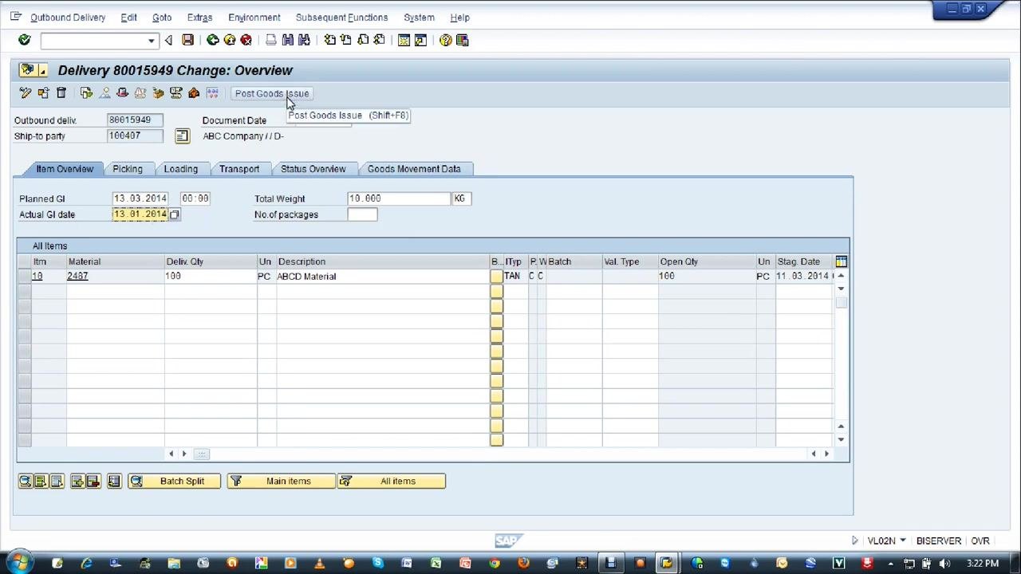
Task: Click the Total Weight input field
Action: (x=399, y=199)
